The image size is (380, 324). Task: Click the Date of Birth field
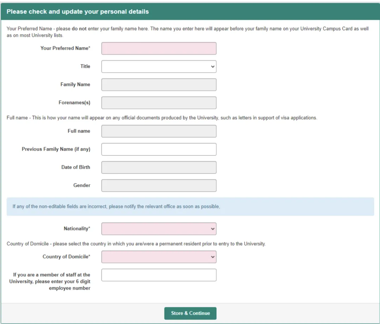coord(159,167)
